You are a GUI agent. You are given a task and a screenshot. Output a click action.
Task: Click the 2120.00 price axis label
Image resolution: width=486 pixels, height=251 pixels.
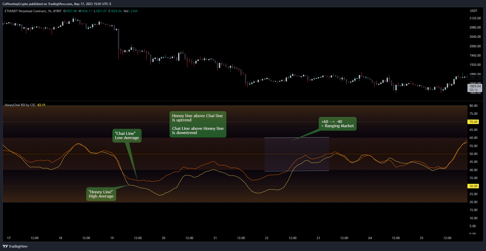[x=475, y=18]
